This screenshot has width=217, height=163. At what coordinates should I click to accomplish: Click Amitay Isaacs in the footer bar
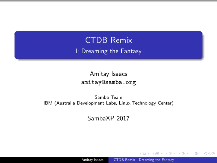(x=93, y=160)
